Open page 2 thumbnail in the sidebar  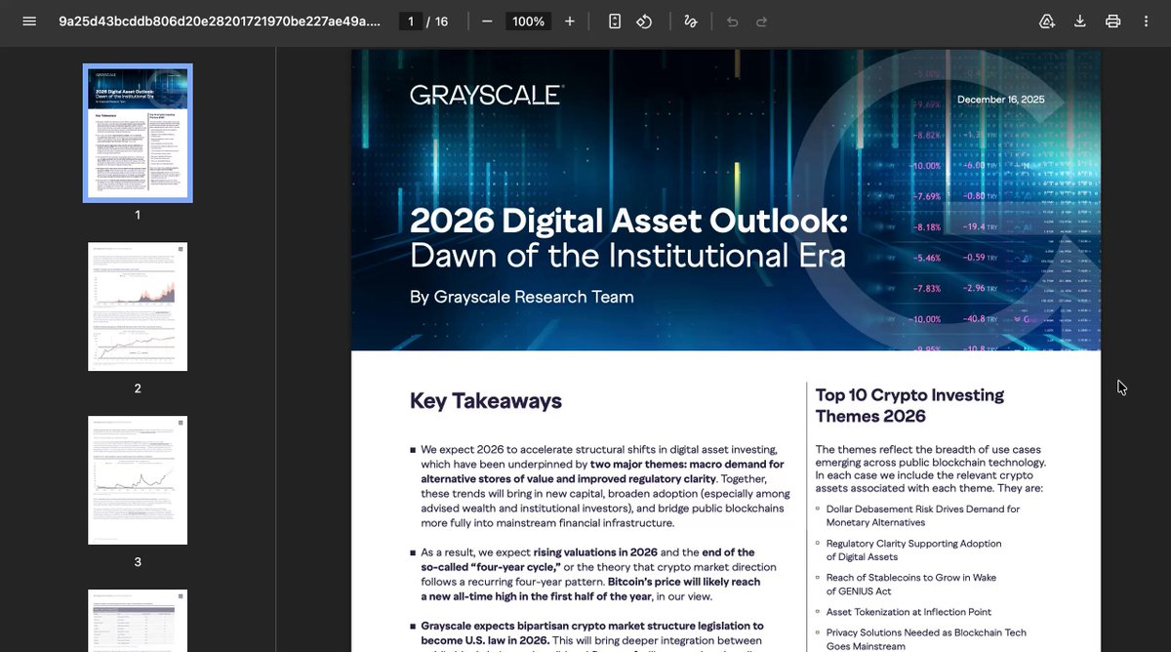click(138, 306)
